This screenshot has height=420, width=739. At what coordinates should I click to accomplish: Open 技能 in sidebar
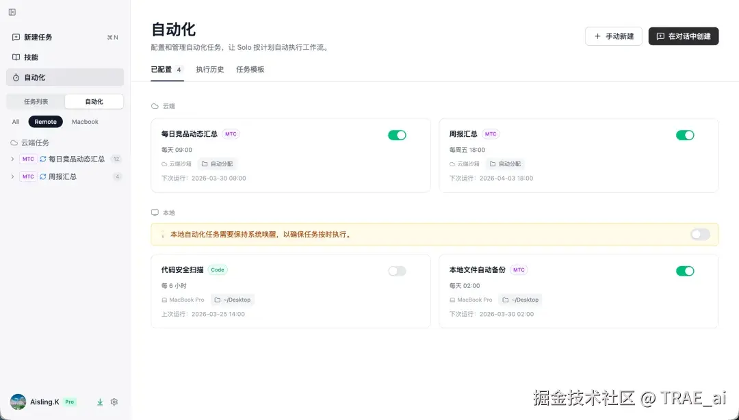coord(65,57)
